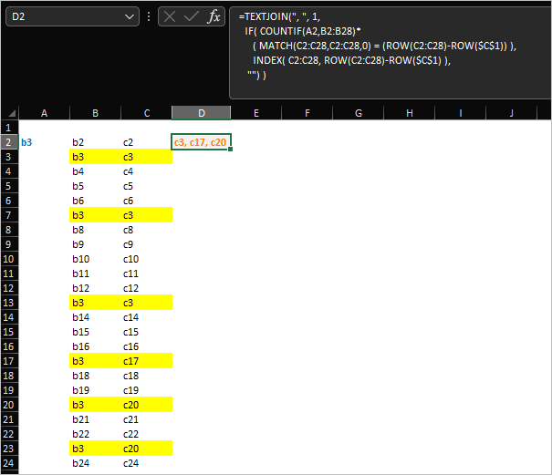Select highlighted c3 cell in row 3
Viewport: 552px width, 475px height.
click(x=147, y=157)
